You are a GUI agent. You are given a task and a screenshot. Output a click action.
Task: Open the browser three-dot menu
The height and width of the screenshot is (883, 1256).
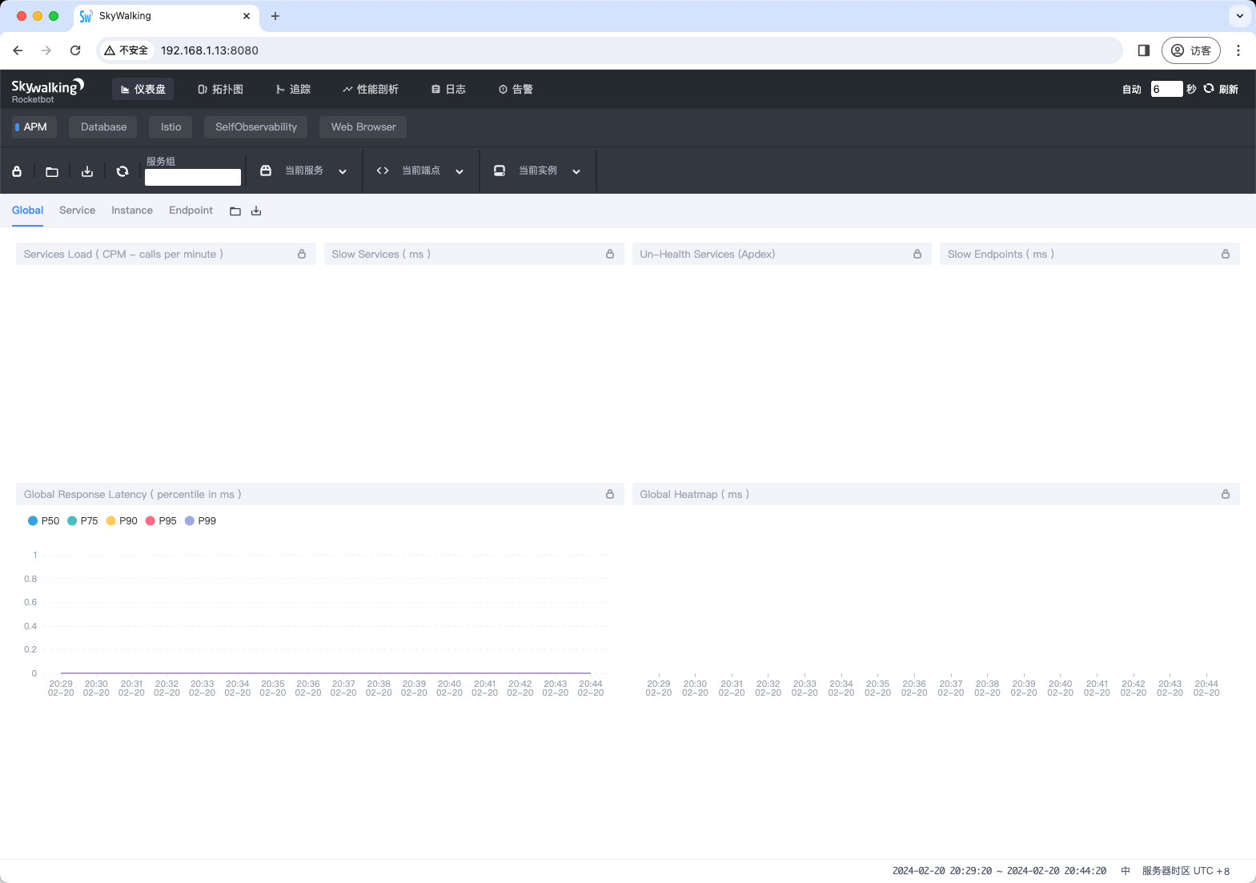click(x=1238, y=50)
